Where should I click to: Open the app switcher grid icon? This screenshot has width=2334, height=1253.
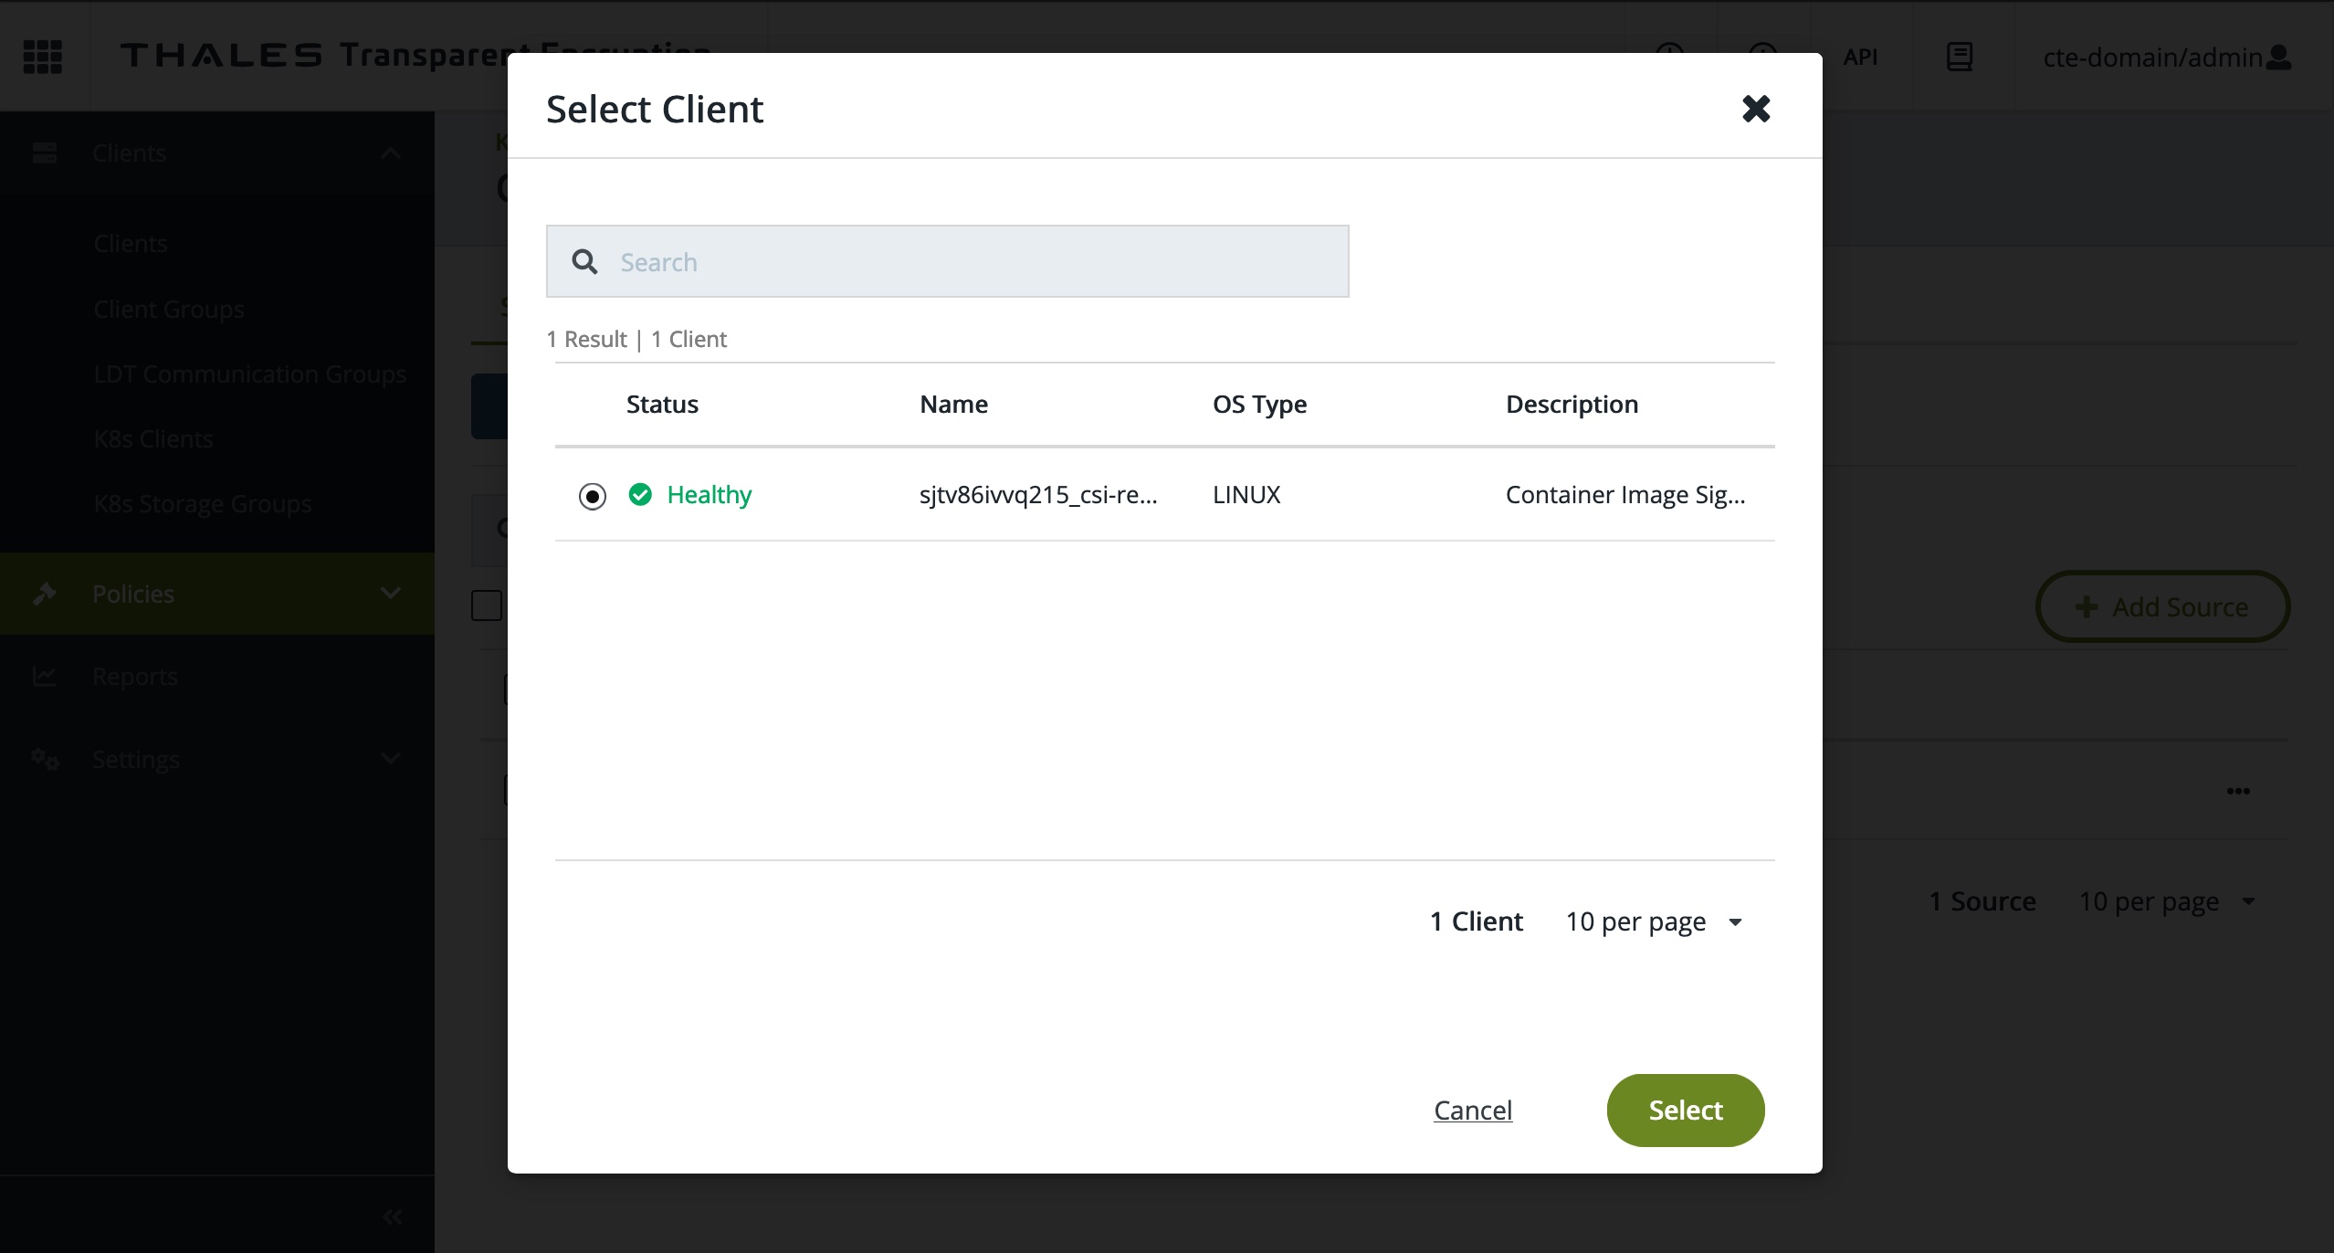tap(42, 56)
